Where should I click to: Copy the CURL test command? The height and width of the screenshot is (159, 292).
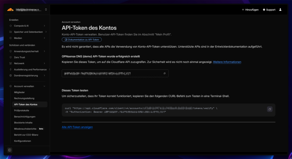click(269, 109)
